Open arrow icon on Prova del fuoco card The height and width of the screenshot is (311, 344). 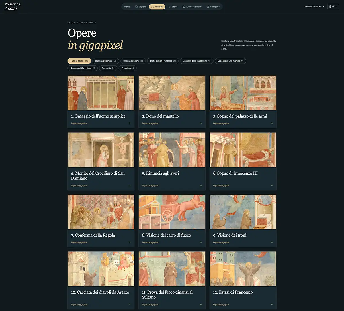pos(201,304)
